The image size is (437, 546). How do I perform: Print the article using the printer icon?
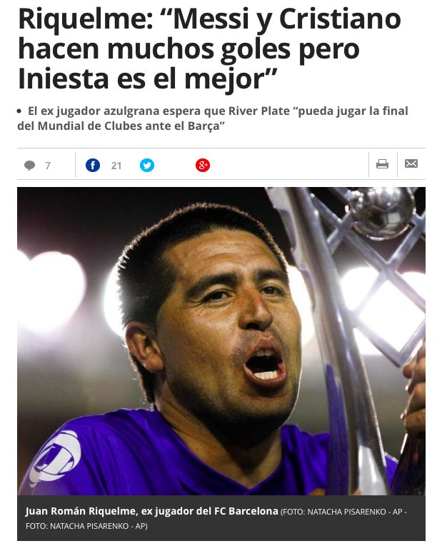point(382,163)
